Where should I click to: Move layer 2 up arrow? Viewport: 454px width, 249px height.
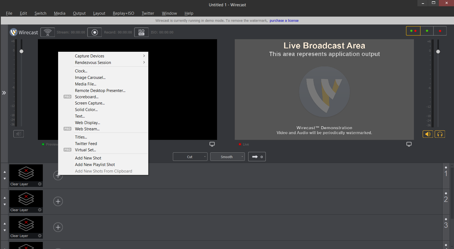(x=5, y=198)
